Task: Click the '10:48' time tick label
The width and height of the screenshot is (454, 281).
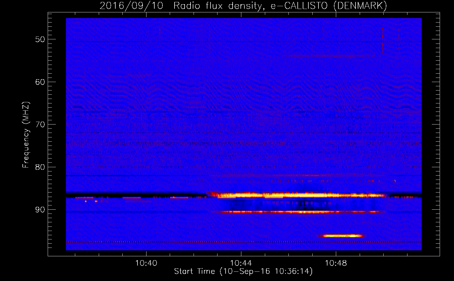Action: click(336, 263)
